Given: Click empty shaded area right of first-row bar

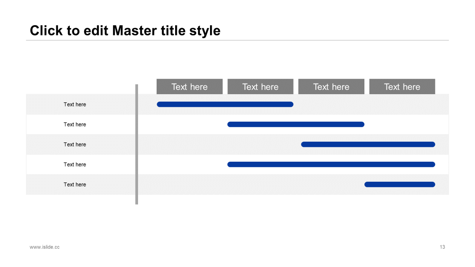Looking at the screenshot, I should (371, 104).
